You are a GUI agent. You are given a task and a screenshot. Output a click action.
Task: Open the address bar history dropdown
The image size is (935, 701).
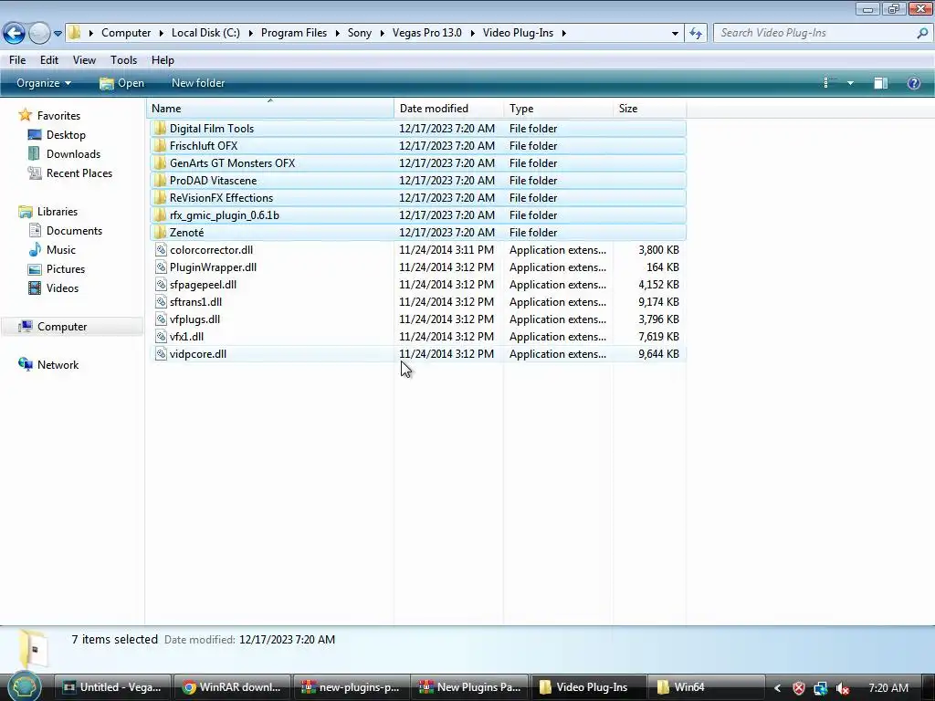coord(675,34)
